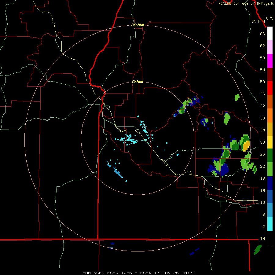
Task: Click the legend value 18
Action: point(262,178)
